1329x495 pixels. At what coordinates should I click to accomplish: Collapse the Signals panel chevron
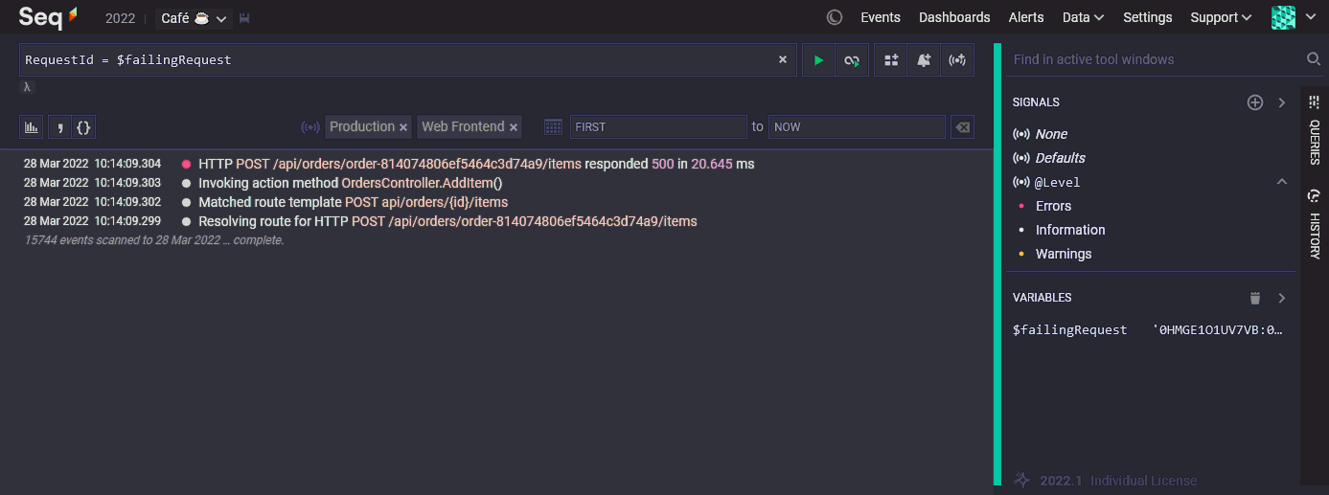(x=1282, y=102)
